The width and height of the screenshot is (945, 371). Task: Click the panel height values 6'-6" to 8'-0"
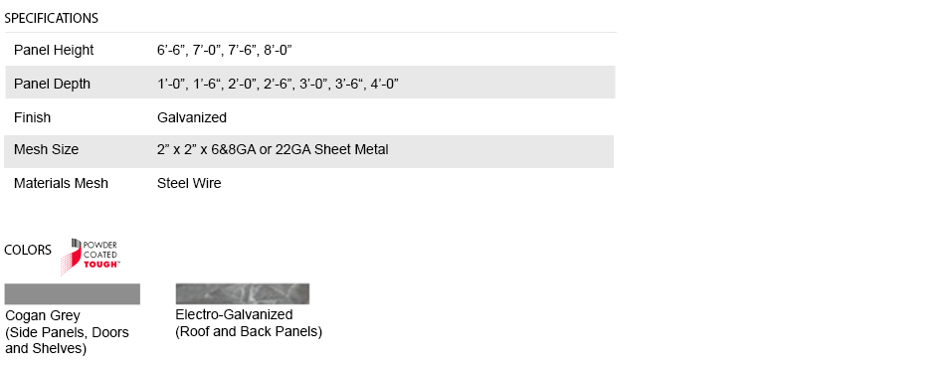tap(225, 50)
